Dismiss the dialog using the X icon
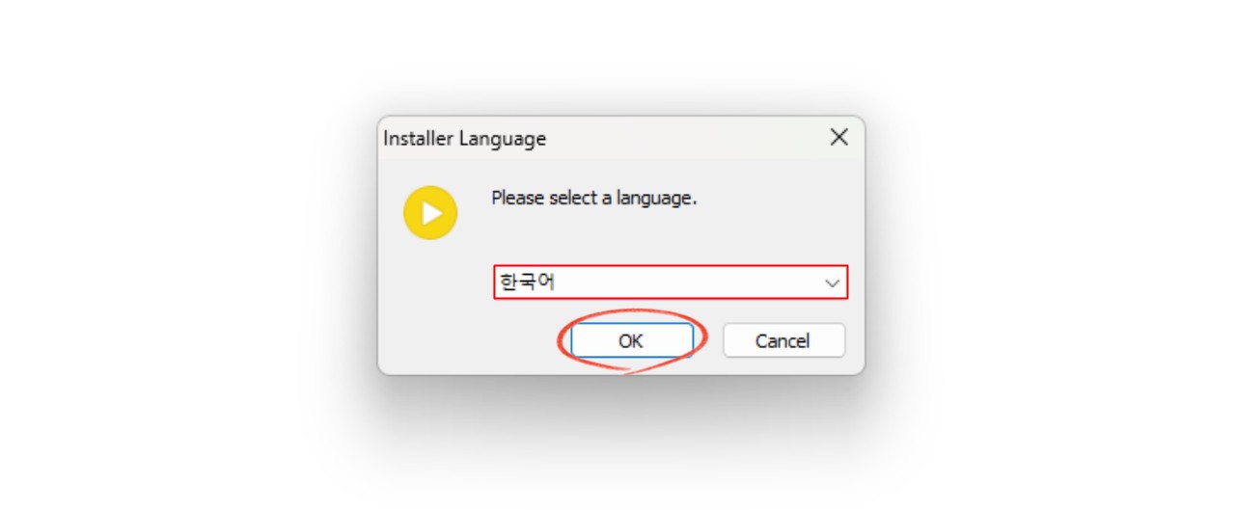 [838, 138]
